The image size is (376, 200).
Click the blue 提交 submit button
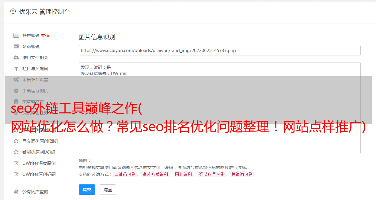pos(87,190)
